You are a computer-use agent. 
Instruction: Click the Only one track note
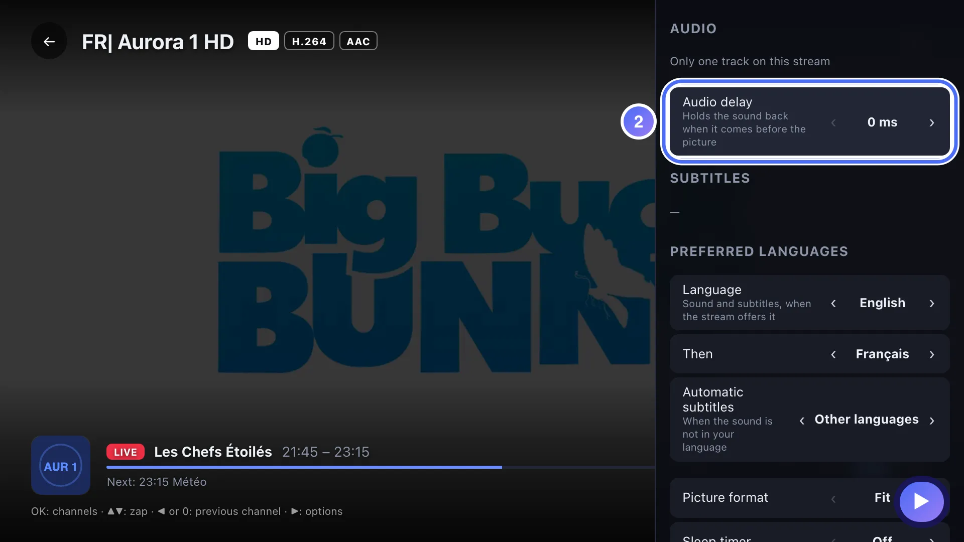tap(750, 61)
